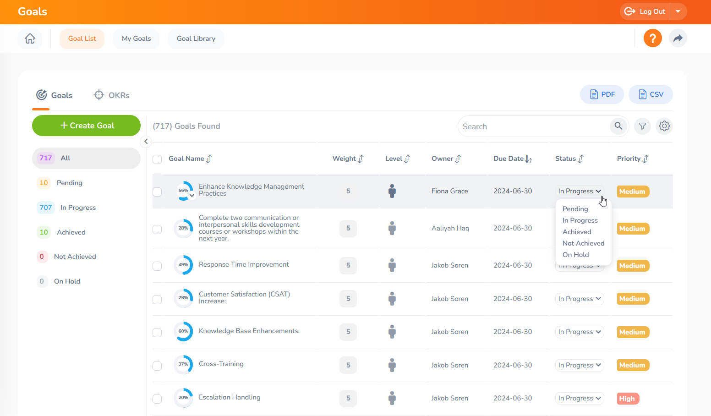
Task: Click the High priority badge for Escalation Handling
Action: pyautogui.click(x=628, y=399)
